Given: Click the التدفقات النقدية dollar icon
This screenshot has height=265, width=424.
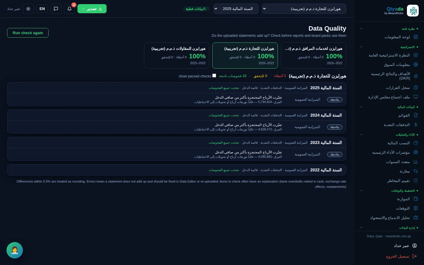Looking at the screenshot, I should [x=416, y=125].
